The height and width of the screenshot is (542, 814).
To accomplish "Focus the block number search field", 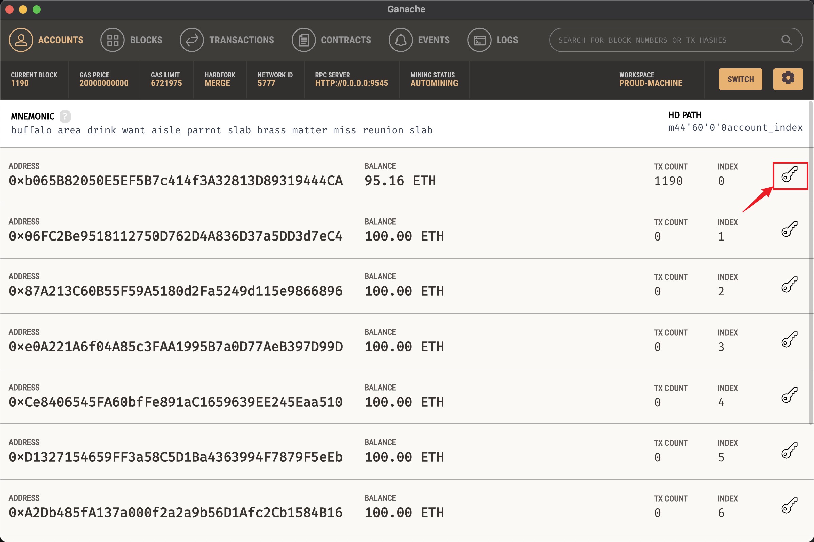I will click(x=658, y=40).
